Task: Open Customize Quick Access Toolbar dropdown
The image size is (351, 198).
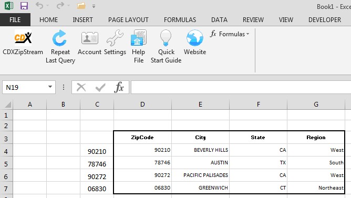Action: [94, 6]
